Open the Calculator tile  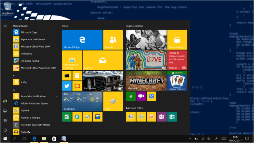77,76
